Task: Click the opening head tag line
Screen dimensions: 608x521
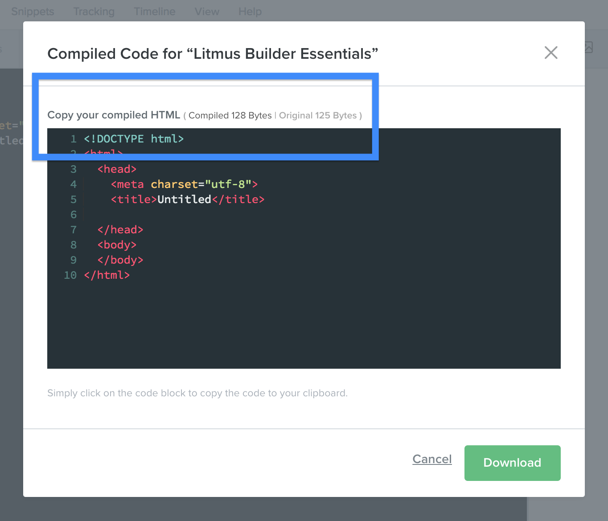Action: 117,169
